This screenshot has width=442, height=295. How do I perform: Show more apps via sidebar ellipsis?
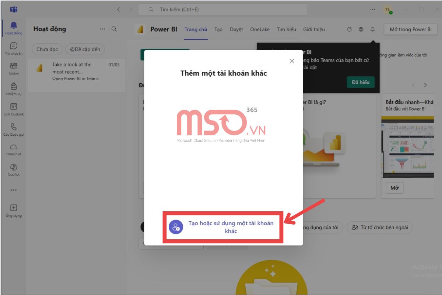point(14,190)
